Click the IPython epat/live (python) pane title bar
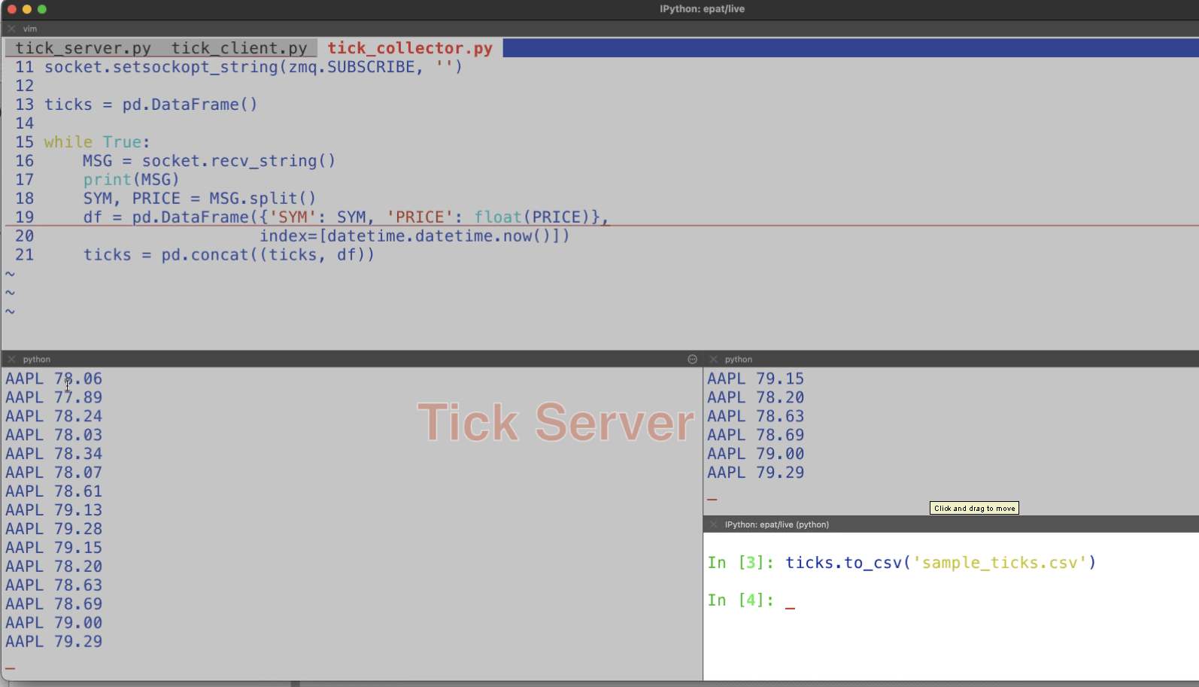Screen dimensions: 1199x687 point(776,524)
